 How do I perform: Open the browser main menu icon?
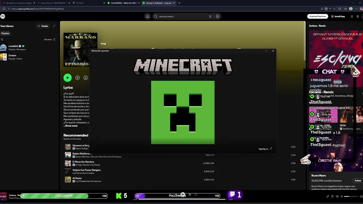point(356,9)
